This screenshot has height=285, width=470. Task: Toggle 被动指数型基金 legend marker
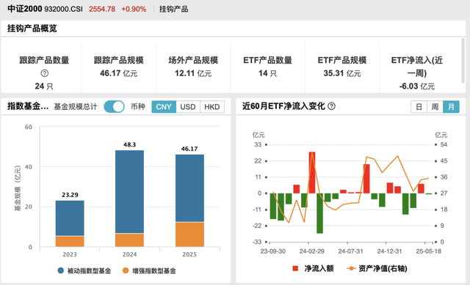click(x=60, y=270)
